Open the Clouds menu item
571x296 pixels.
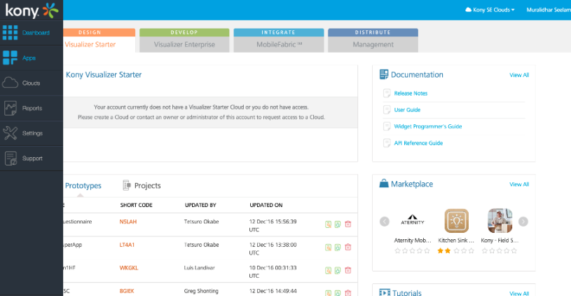32,83
